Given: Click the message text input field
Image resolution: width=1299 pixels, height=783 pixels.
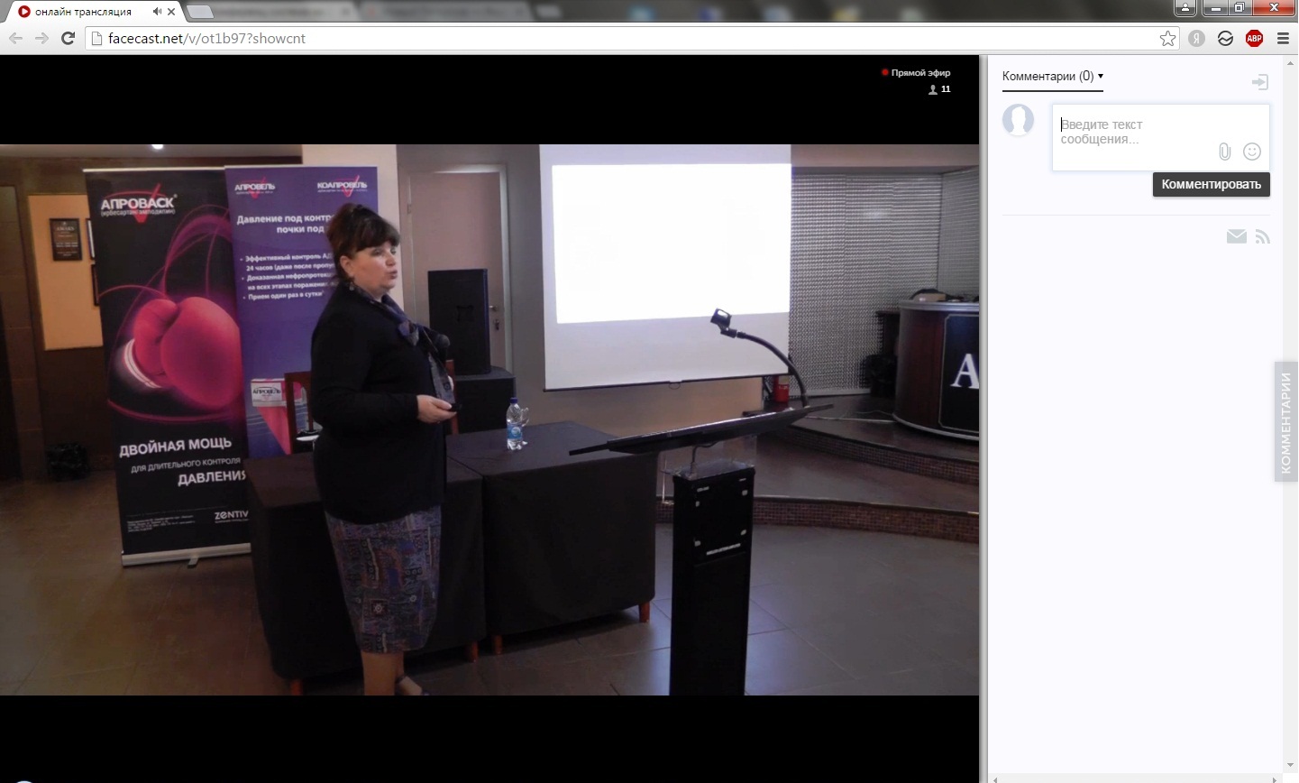Looking at the screenshot, I should click(x=1161, y=137).
